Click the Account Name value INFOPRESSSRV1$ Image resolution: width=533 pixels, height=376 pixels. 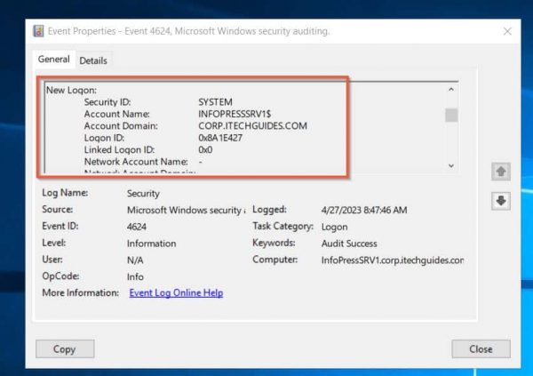click(x=235, y=114)
